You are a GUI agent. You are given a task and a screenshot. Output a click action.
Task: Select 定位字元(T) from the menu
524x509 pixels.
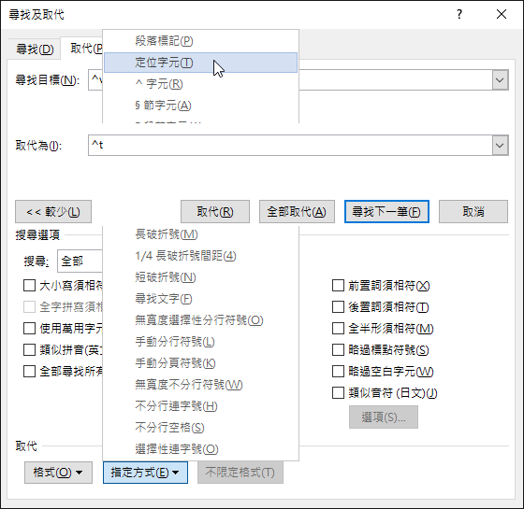tap(200, 63)
